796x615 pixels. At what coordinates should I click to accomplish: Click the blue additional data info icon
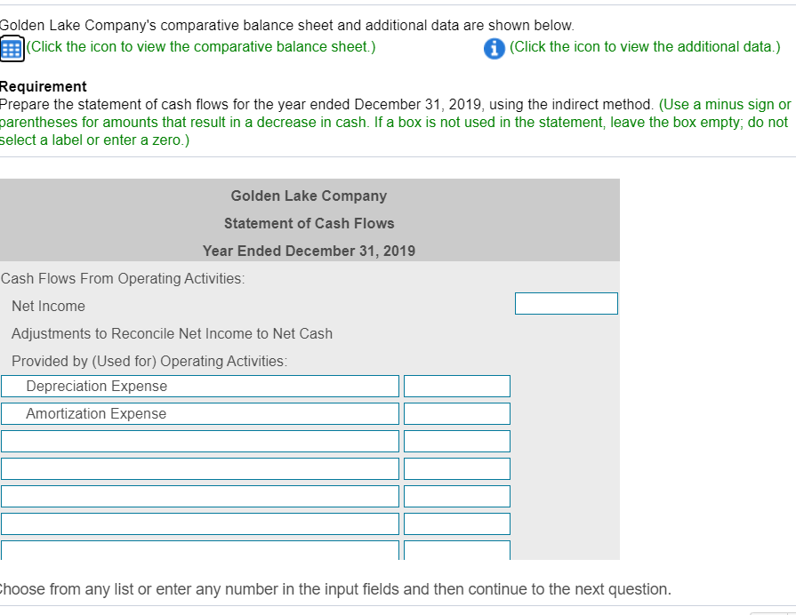point(494,49)
